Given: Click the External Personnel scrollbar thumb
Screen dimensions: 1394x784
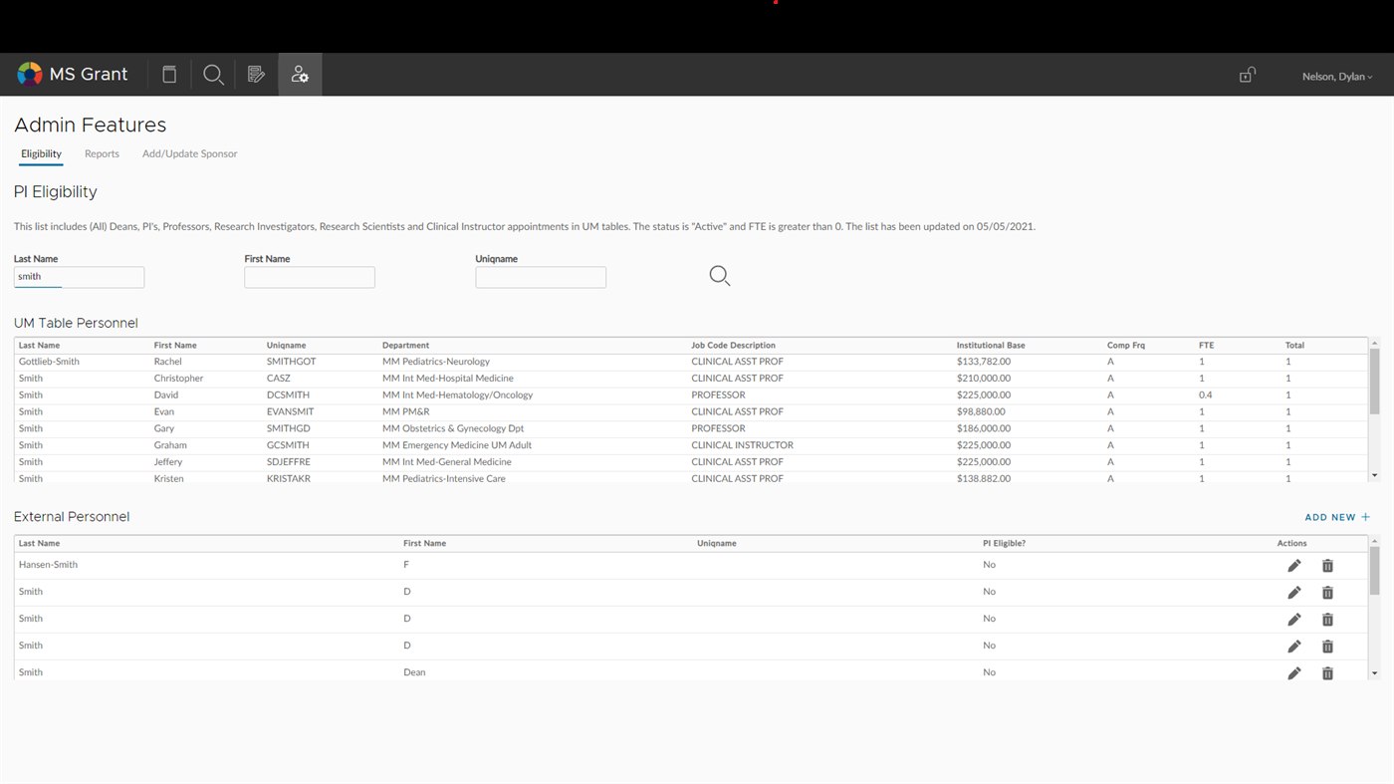Looking at the screenshot, I should (1375, 569).
